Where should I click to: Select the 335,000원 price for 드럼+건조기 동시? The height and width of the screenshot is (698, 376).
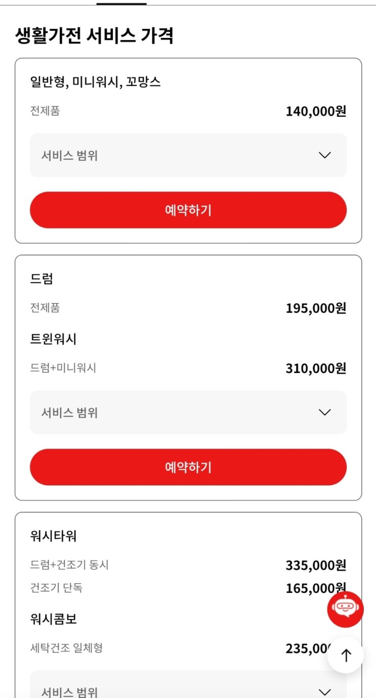pos(316,565)
